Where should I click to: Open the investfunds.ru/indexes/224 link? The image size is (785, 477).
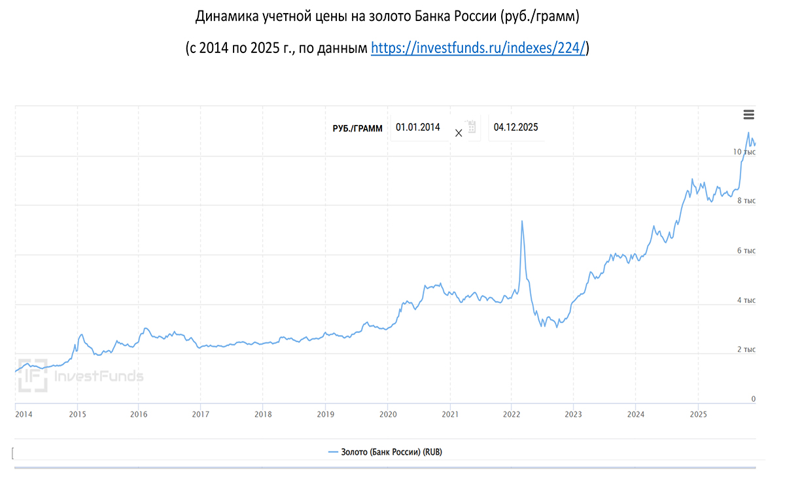tap(478, 48)
